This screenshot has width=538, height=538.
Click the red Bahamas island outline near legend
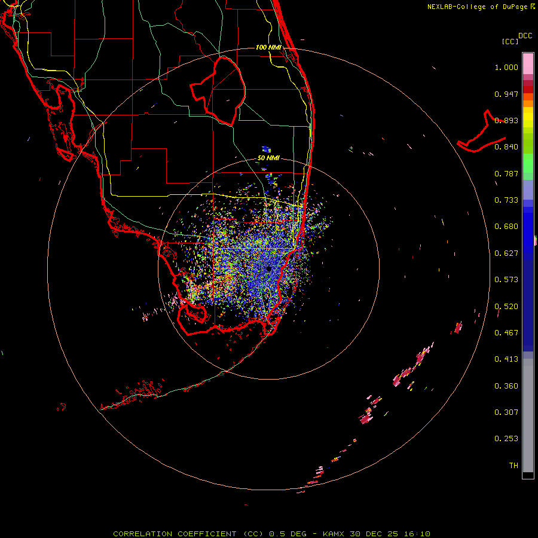(x=481, y=132)
